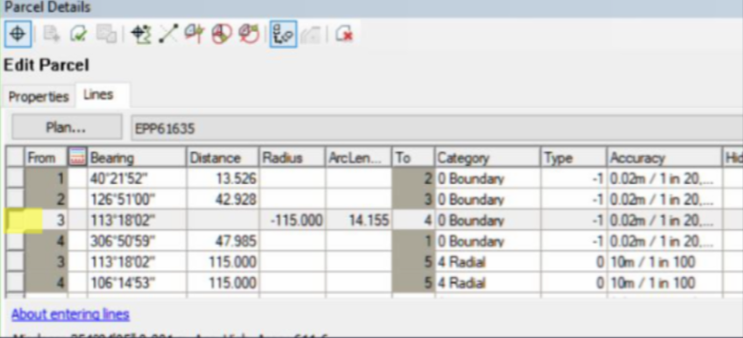The height and width of the screenshot is (338, 743).
Task: Click the From cell 1 in the first row
Action: [x=46, y=178]
